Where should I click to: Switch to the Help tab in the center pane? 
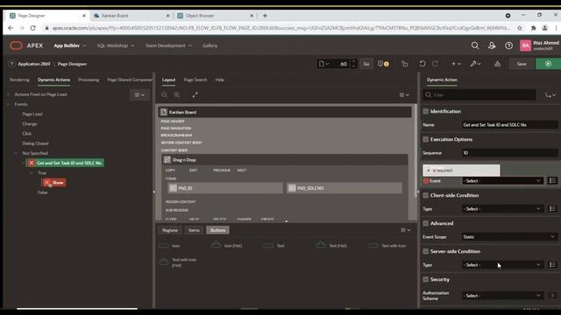220,80
